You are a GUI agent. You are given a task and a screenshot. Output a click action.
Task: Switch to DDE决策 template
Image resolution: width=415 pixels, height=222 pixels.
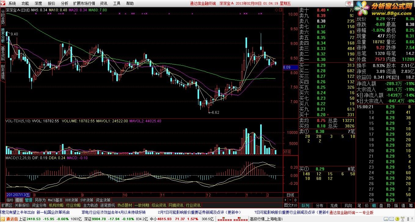71,200
